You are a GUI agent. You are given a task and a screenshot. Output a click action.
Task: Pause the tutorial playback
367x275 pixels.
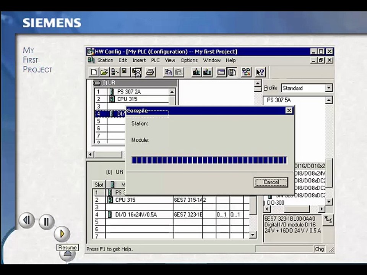click(46, 222)
